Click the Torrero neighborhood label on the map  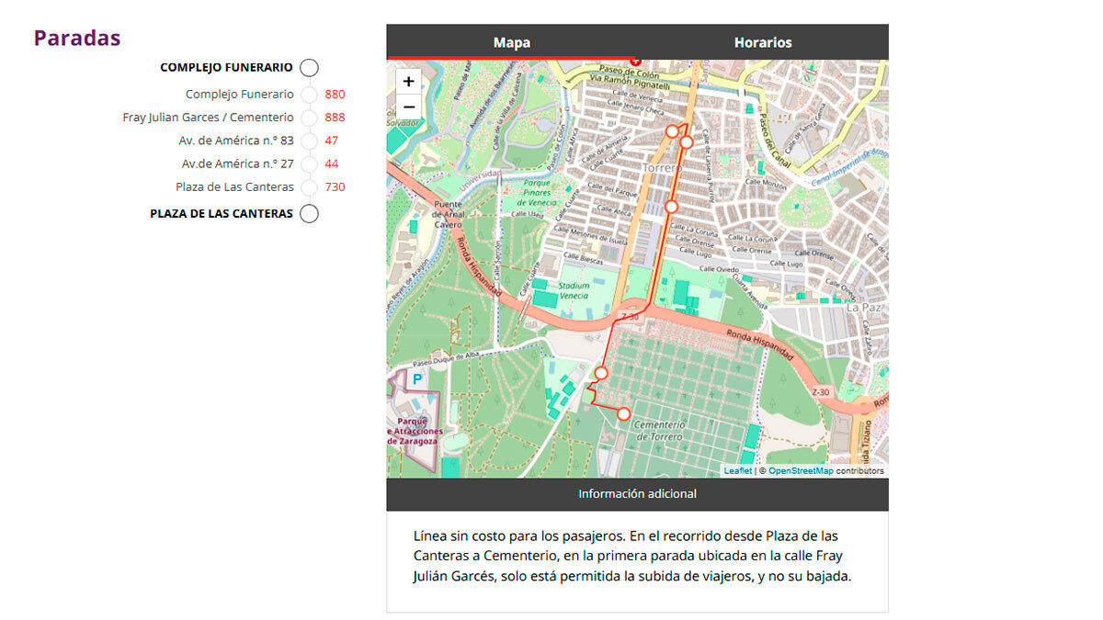662,168
